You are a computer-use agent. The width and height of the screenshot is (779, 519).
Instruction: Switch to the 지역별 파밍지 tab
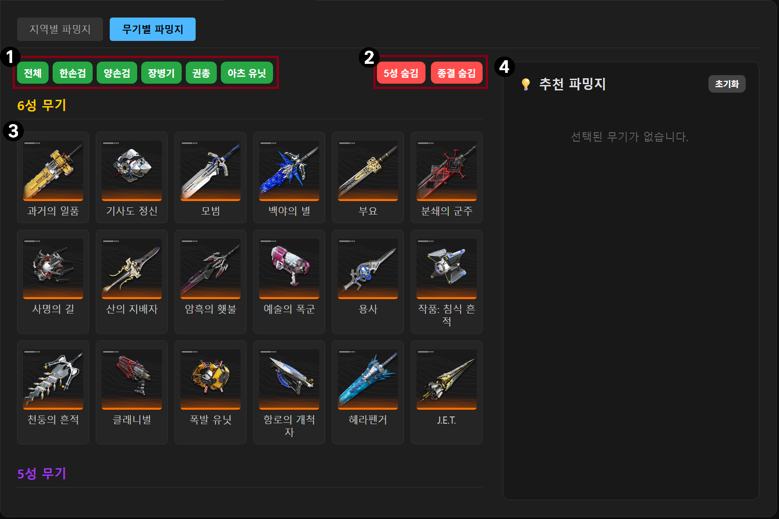point(60,29)
